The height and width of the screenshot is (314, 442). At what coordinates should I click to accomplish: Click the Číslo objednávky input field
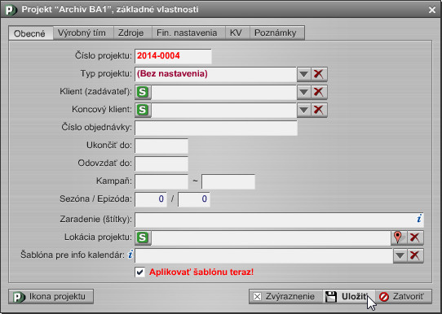point(216,128)
